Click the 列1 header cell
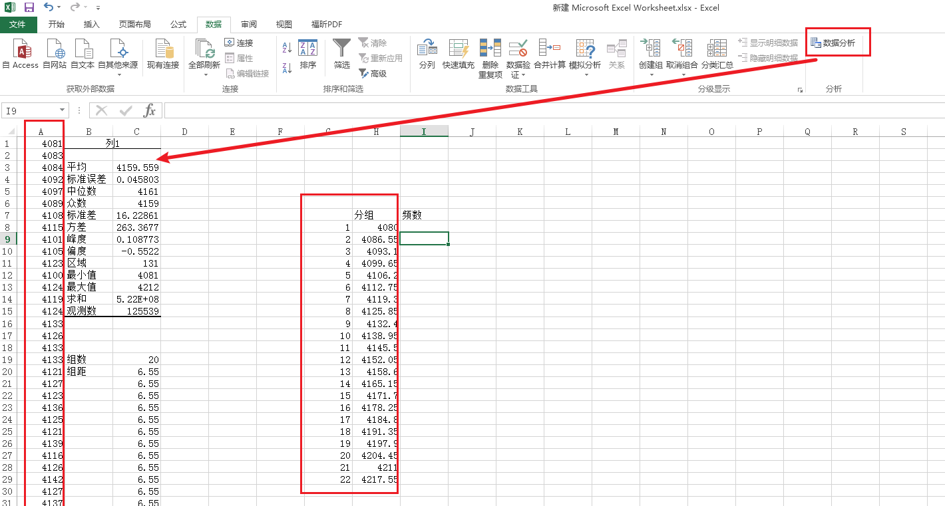 pyautogui.click(x=112, y=143)
